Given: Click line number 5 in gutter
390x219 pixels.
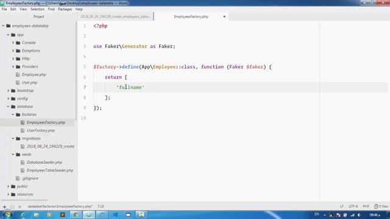Looking at the screenshot, I should pyautogui.click(x=85, y=67).
